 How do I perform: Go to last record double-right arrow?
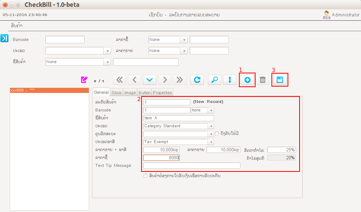[179, 80]
